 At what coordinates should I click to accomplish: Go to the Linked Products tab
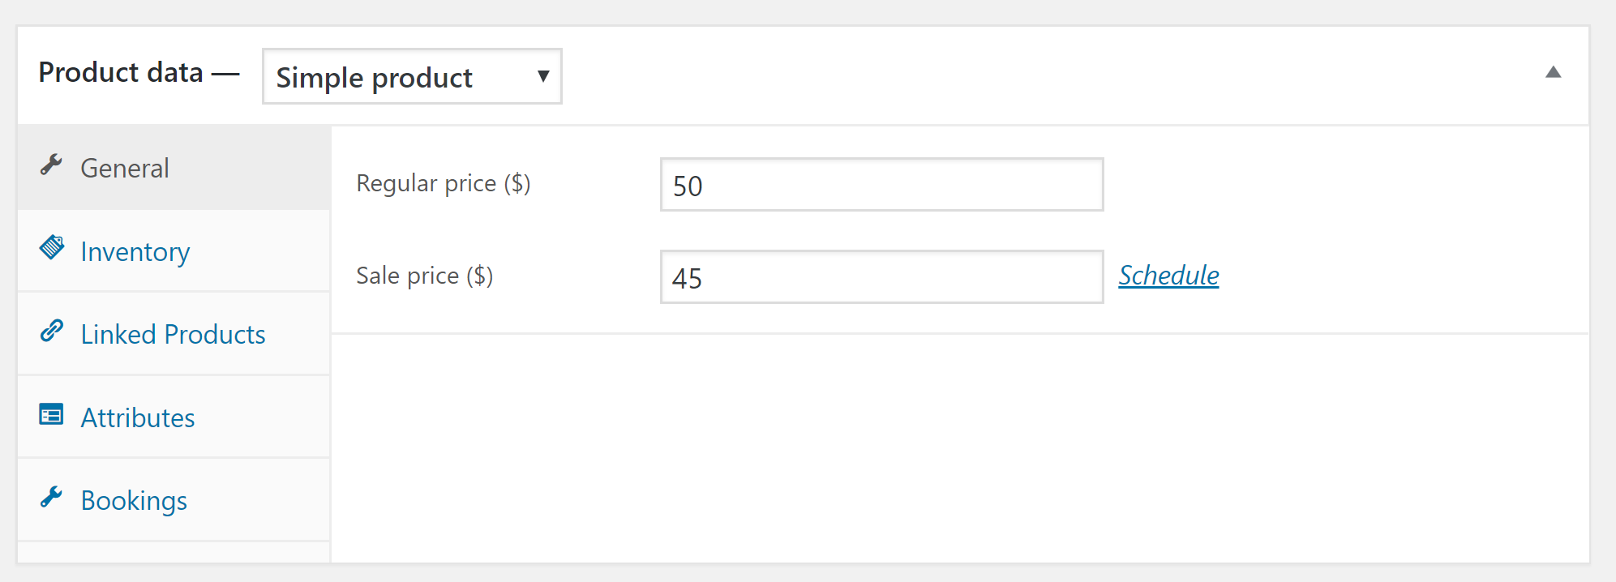tap(173, 334)
